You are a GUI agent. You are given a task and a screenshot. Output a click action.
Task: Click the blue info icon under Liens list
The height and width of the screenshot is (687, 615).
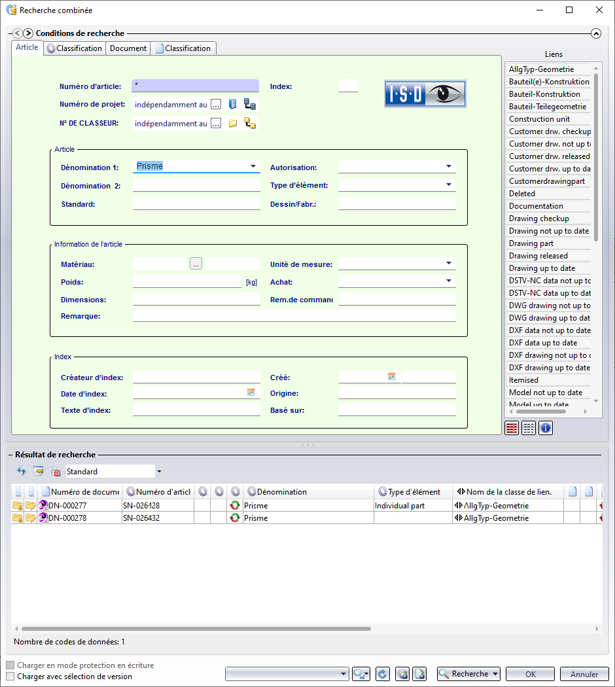[545, 428]
